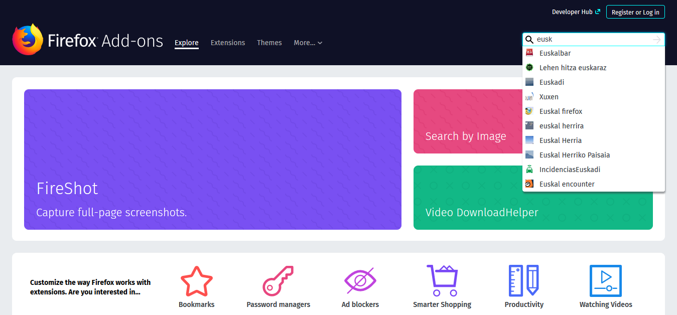The image size is (677, 315).
Task: Expand the More... dropdown menu
Action: pos(308,43)
